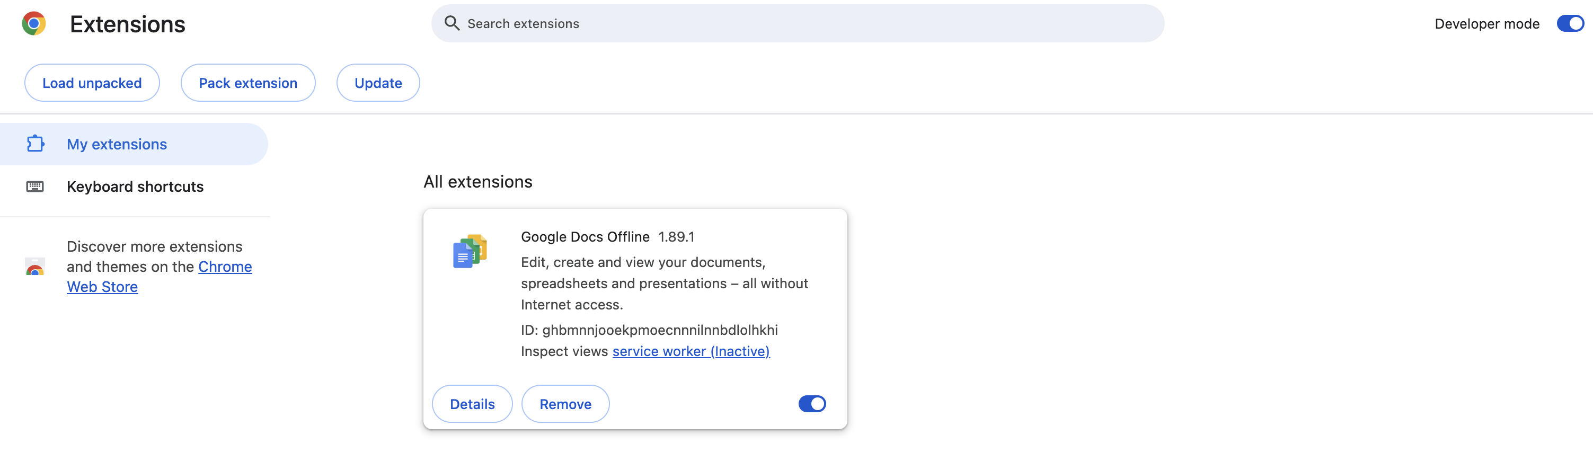1593x461 pixels.
Task: Click the magnifier icon in search bar
Action: click(x=452, y=23)
